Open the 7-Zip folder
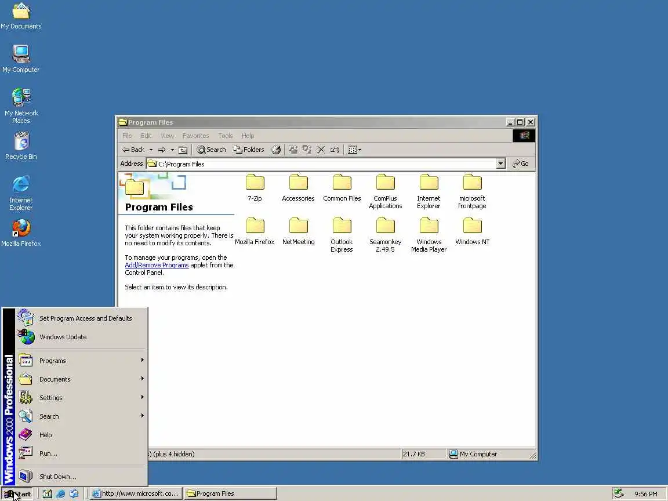The height and width of the screenshot is (501, 668). tap(255, 188)
